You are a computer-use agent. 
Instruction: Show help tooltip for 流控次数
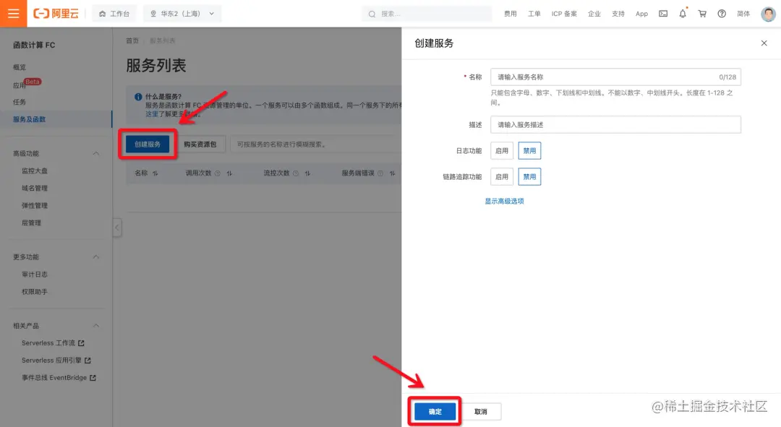pos(296,173)
